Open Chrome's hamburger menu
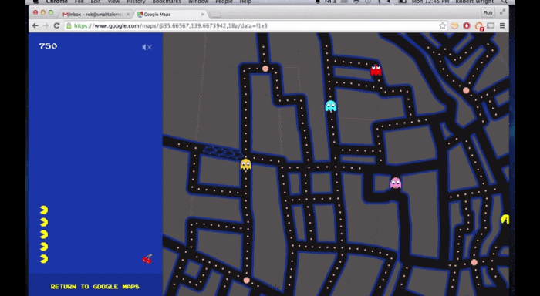Viewport: 540px width, 296px height. pyautogui.click(x=502, y=25)
